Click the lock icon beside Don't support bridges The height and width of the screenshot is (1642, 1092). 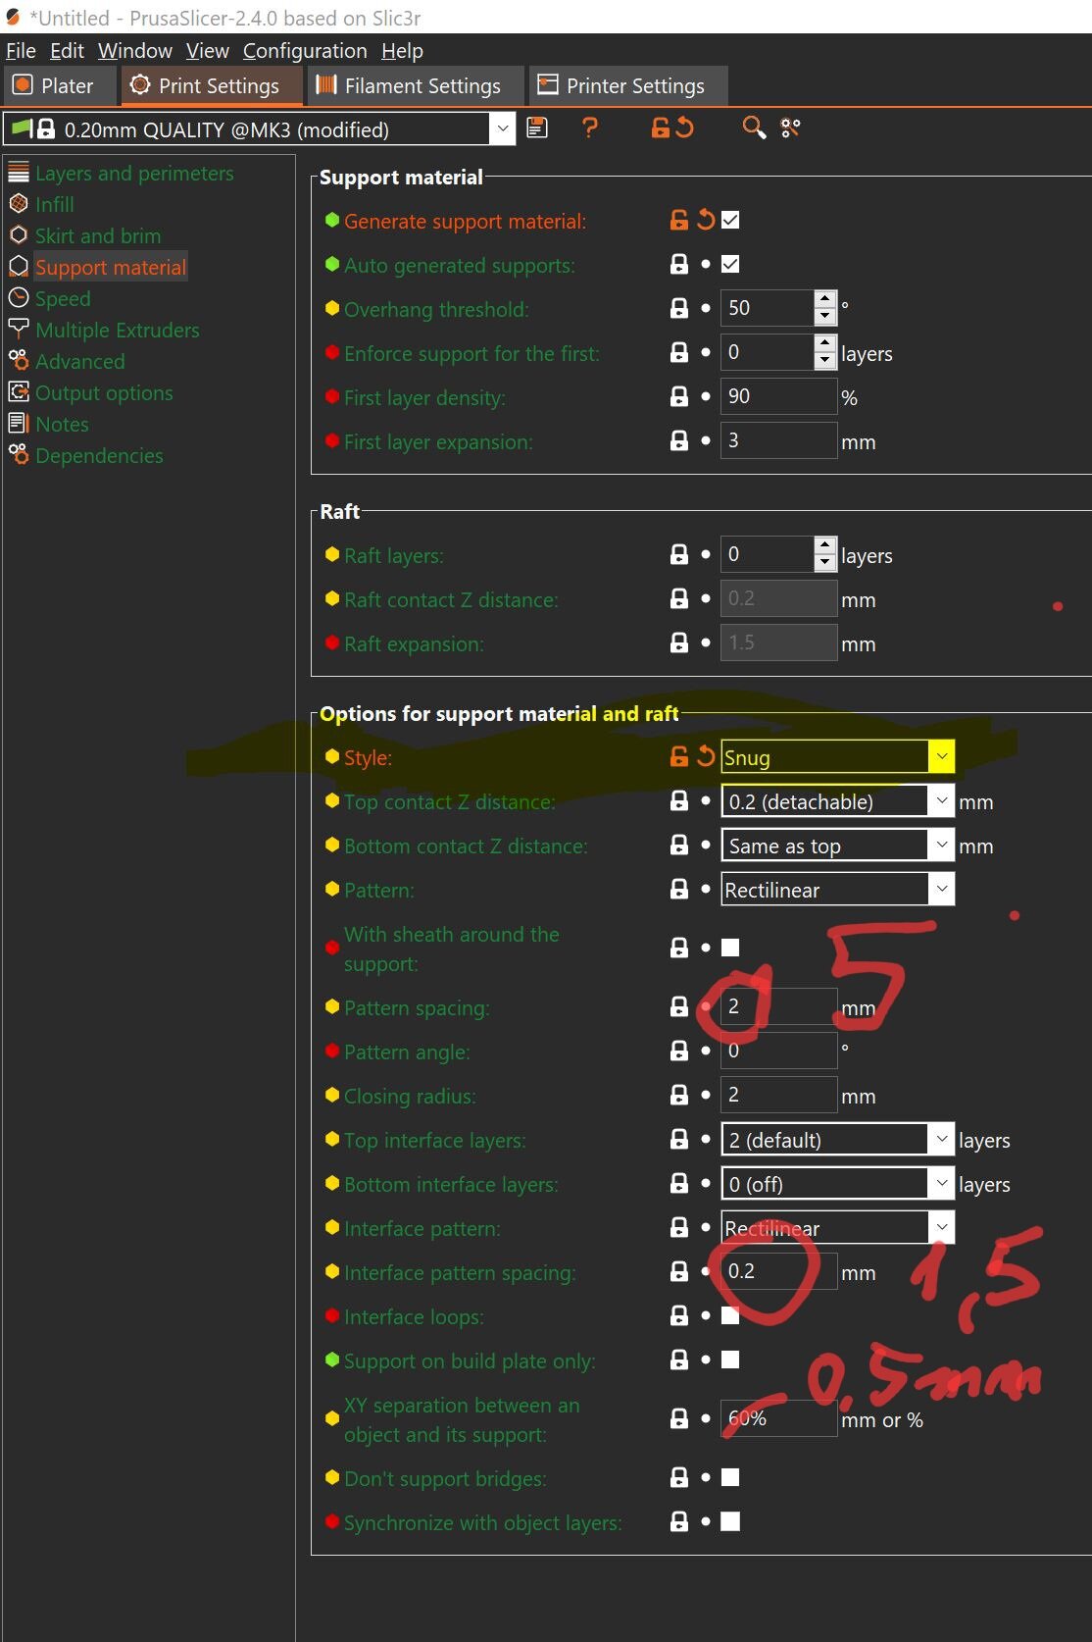tap(679, 1478)
